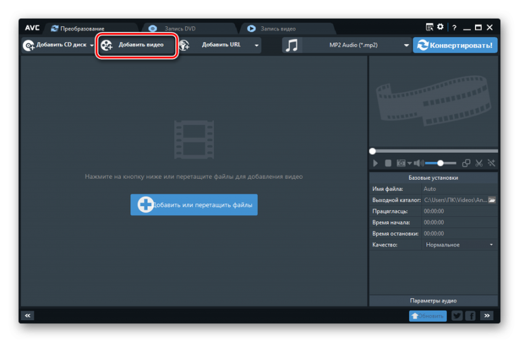Open settings via the gear icon
519x342 pixels.
441,27
